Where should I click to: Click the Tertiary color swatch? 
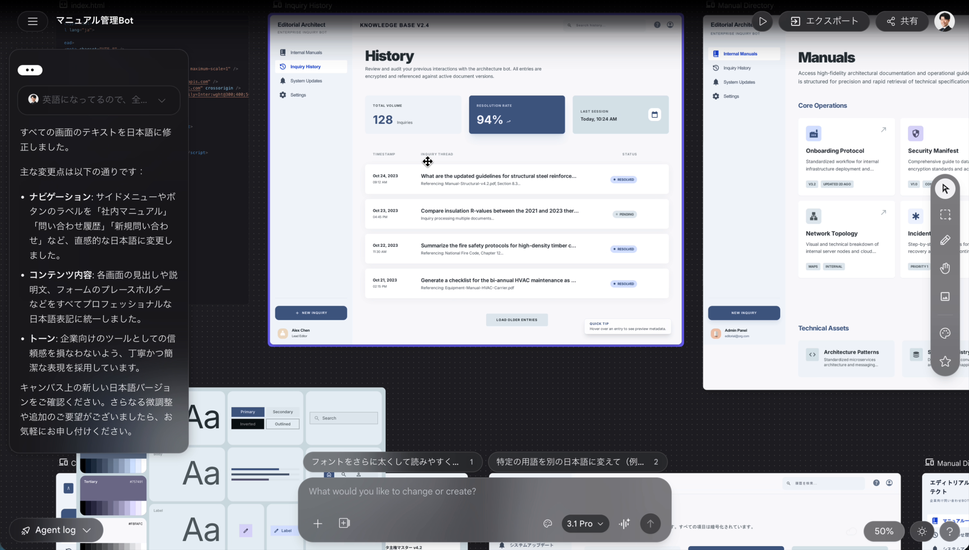(x=113, y=491)
